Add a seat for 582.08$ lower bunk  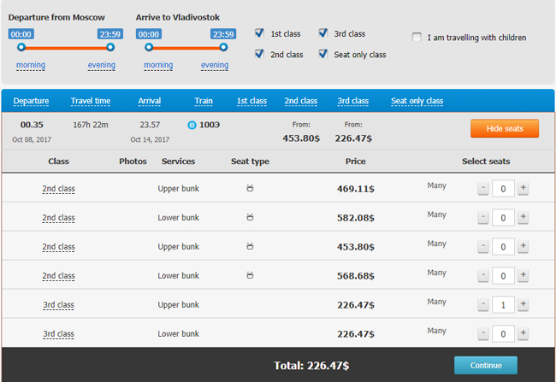523,218
